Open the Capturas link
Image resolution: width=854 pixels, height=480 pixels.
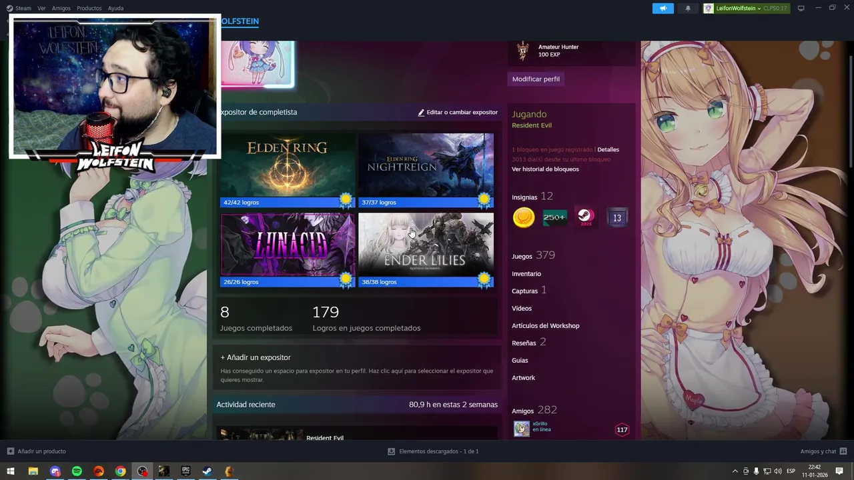529,291
